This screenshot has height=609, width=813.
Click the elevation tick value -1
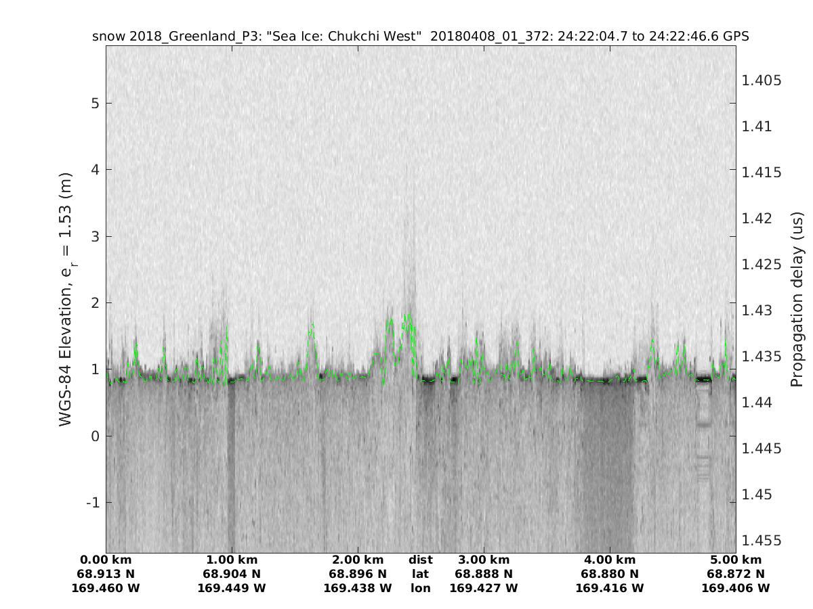[x=93, y=503]
